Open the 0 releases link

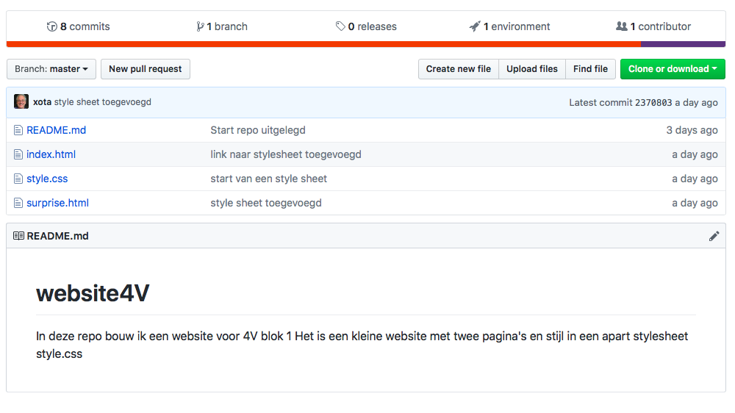coord(366,26)
